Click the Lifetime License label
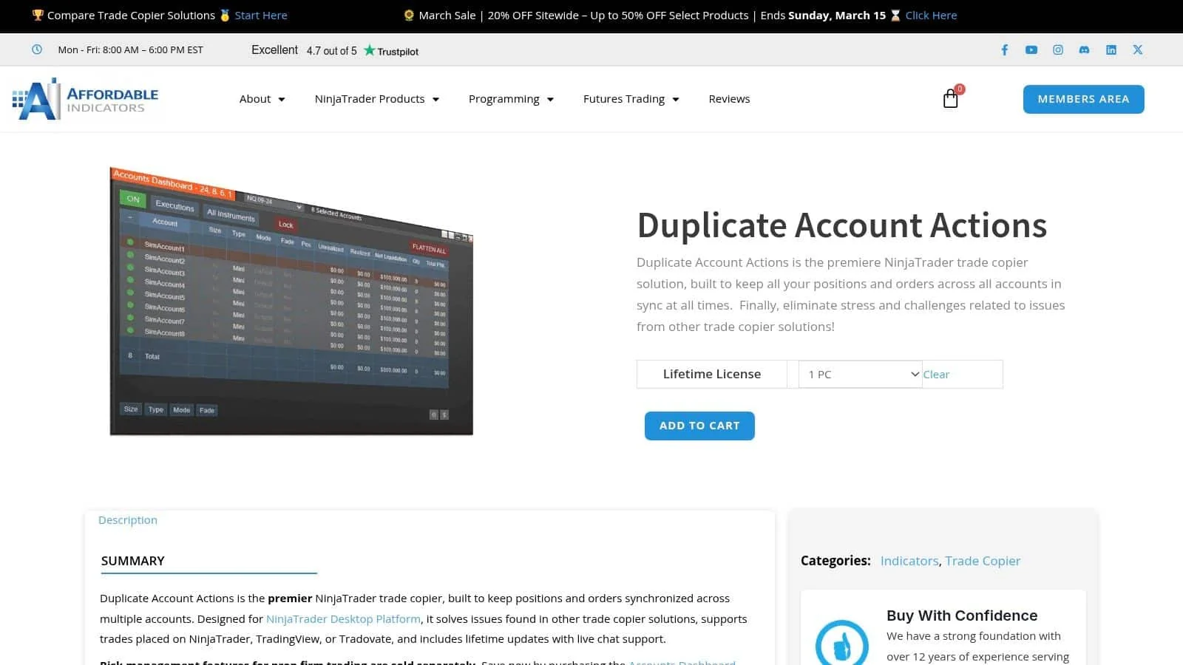This screenshot has height=665, width=1183. click(711, 374)
